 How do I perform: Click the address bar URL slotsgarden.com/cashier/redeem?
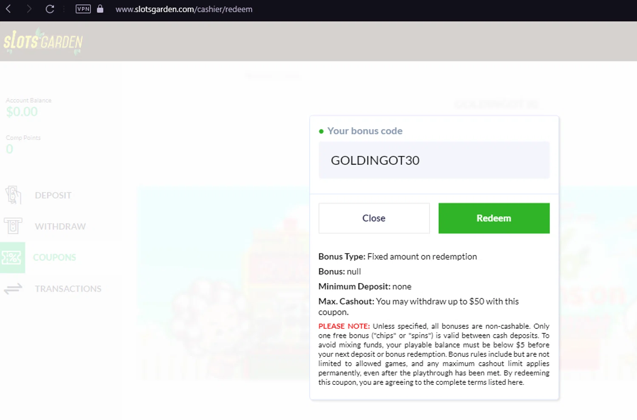[184, 9]
